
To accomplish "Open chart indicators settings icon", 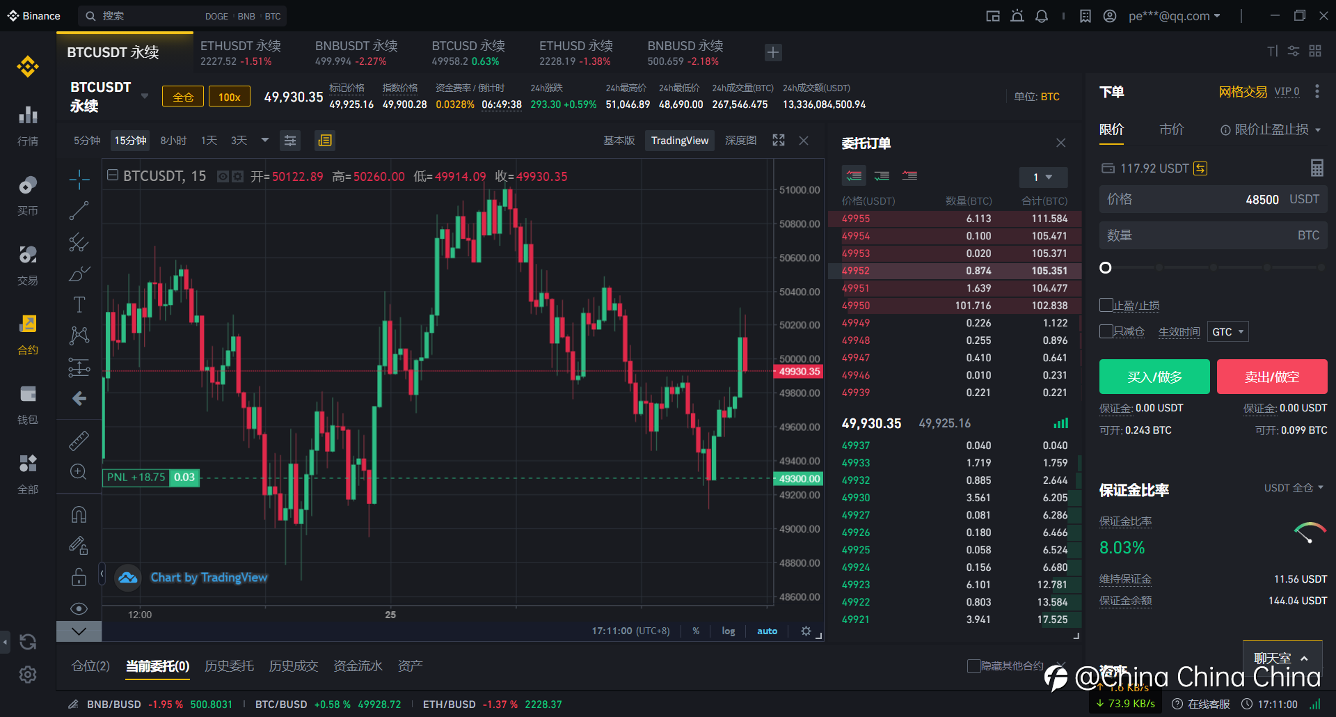I will pos(290,141).
